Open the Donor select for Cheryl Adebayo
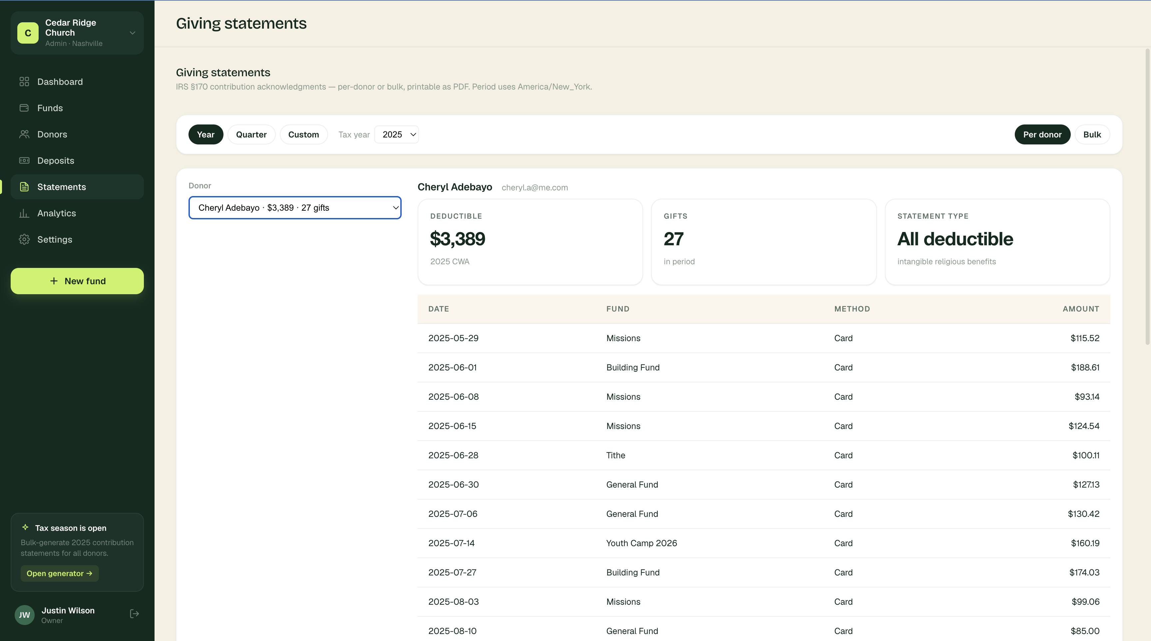The height and width of the screenshot is (641, 1151). tap(295, 208)
